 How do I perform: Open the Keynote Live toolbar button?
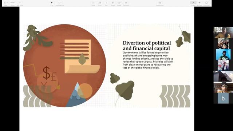click(x=60, y=3)
